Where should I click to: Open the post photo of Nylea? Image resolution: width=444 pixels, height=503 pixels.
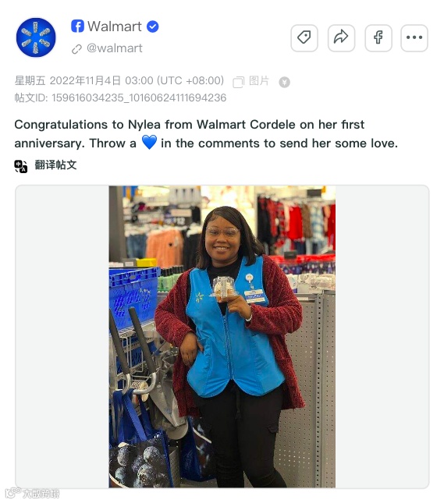(222, 337)
